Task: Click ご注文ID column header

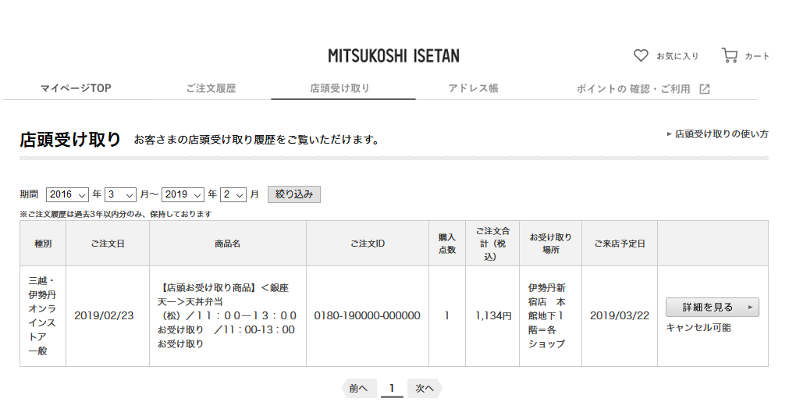Action: pyautogui.click(x=368, y=244)
